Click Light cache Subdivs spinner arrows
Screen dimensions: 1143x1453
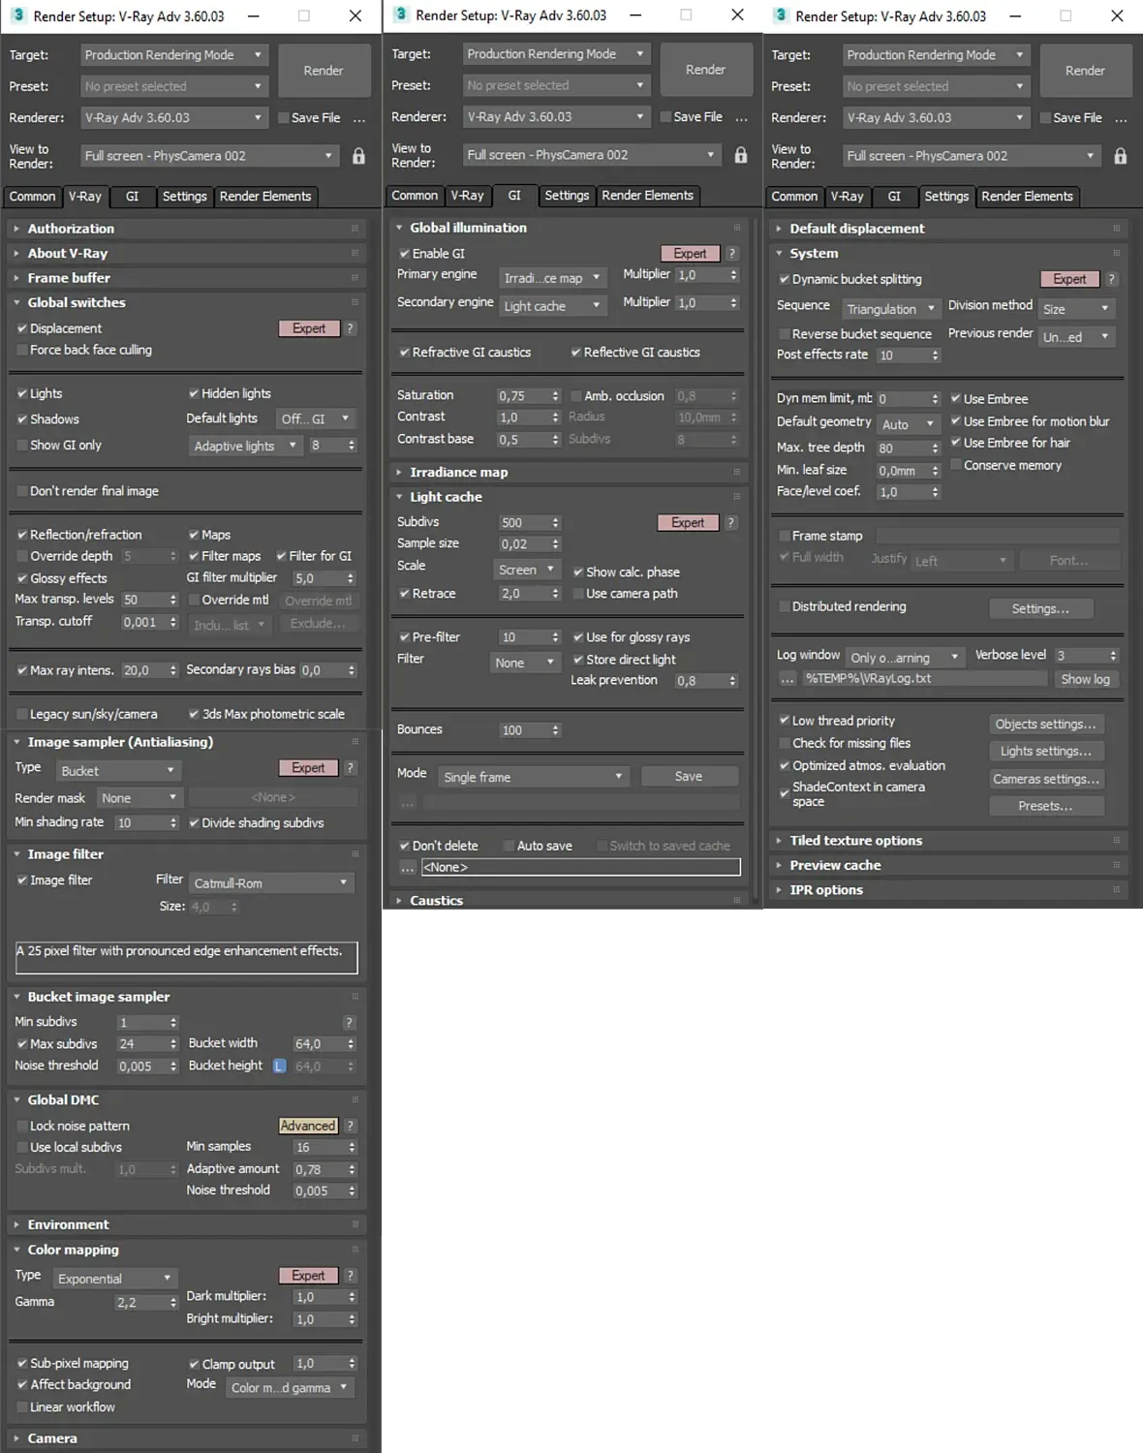tap(556, 523)
